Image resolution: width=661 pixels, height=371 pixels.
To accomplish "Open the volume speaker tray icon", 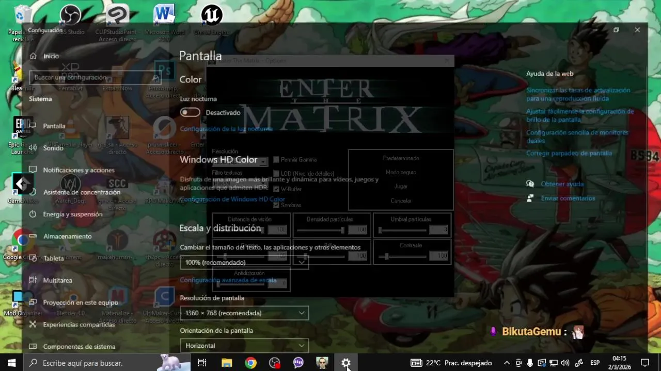I will click(565, 363).
